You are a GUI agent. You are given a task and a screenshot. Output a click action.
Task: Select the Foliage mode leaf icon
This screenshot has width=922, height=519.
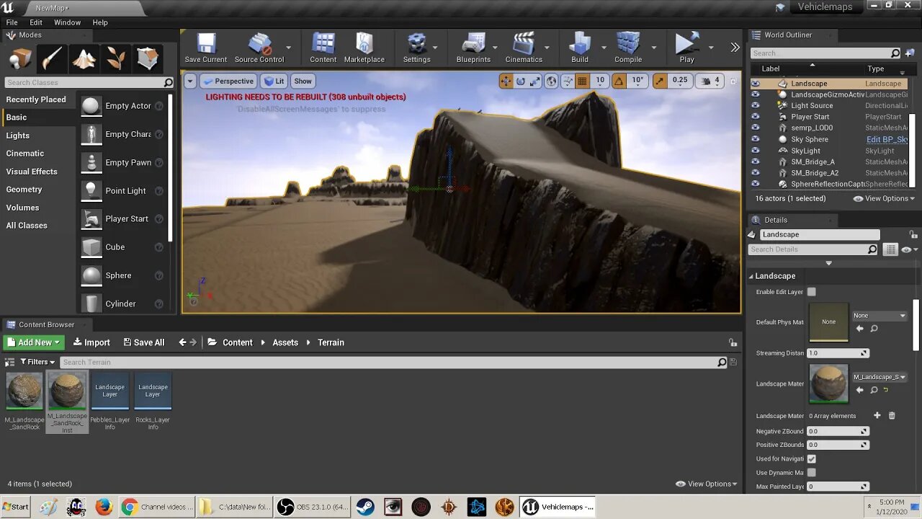click(x=116, y=58)
